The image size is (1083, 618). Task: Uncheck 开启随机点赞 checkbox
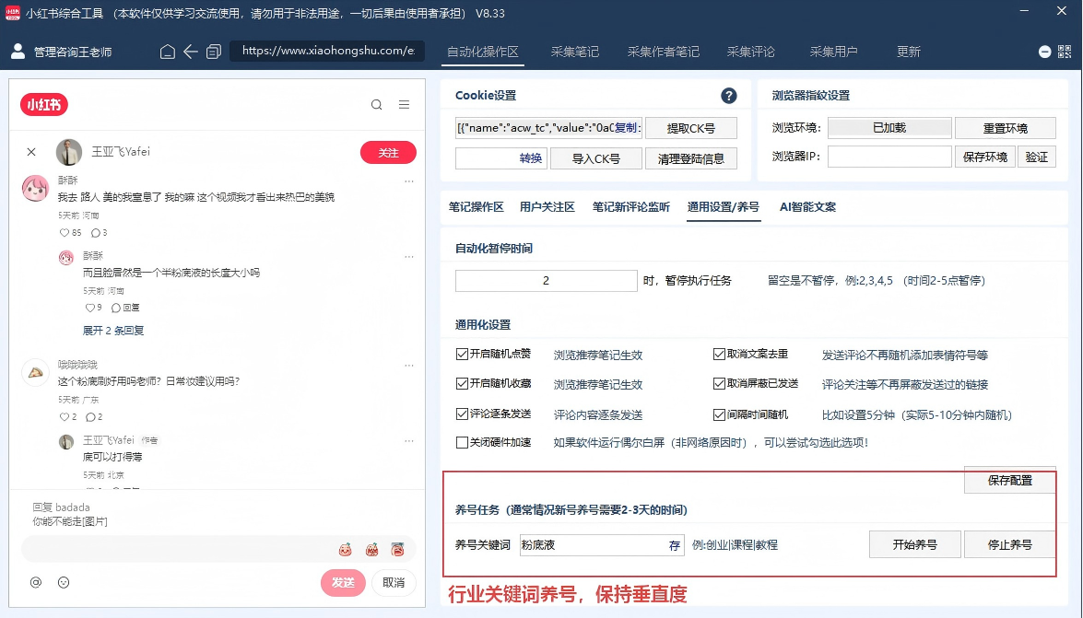462,355
